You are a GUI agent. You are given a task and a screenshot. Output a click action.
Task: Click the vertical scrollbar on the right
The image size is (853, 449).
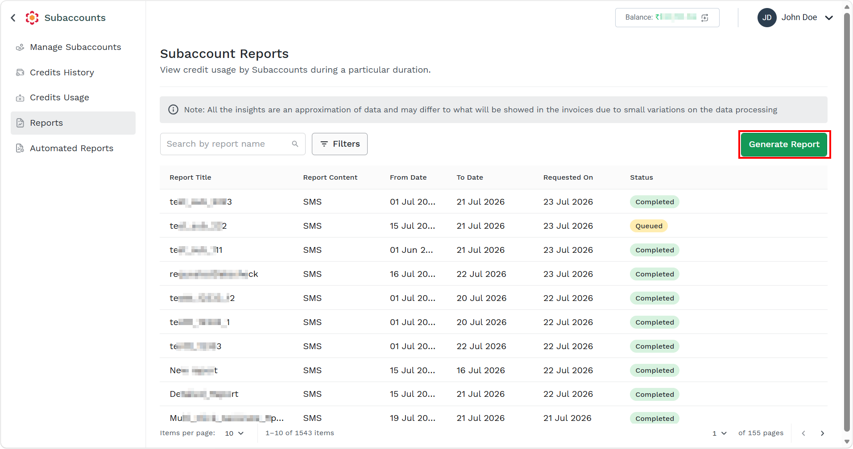(x=847, y=222)
